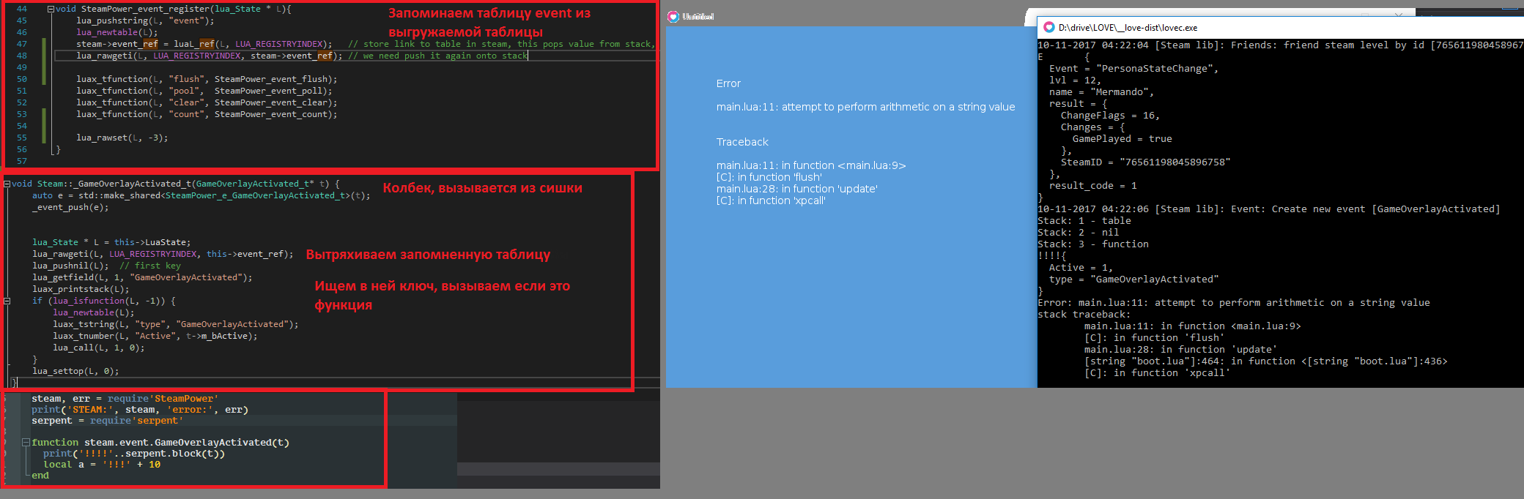Click console line 'type = "GameOverlayActivated"'
Viewport: 1524px width, 499px height.
pyautogui.click(x=1134, y=279)
